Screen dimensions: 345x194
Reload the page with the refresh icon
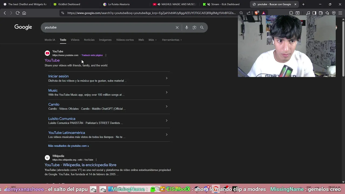click(18, 13)
